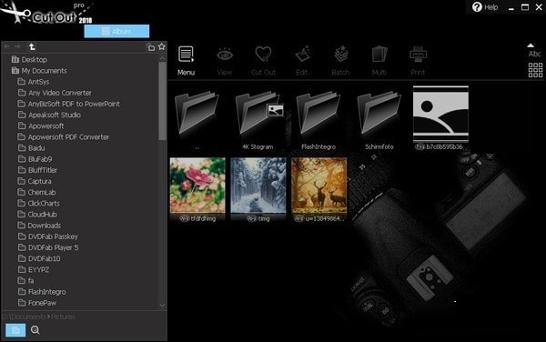
Task: Click folder tree scroll down arrow
Action: tap(162, 305)
